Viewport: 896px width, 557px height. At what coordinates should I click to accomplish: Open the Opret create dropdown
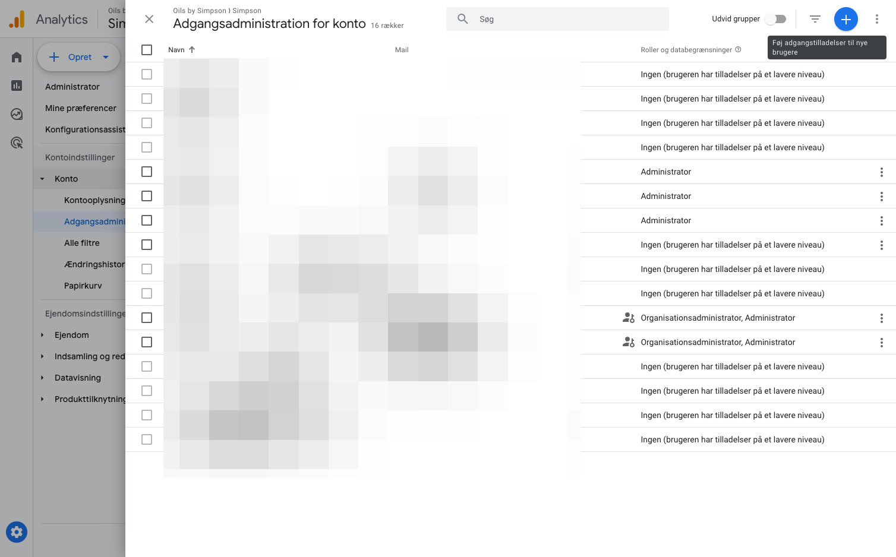click(x=78, y=57)
